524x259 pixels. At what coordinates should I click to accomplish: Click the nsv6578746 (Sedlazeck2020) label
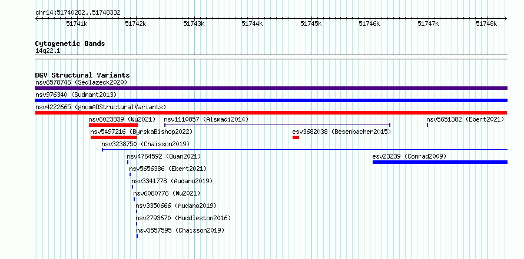coord(81,82)
